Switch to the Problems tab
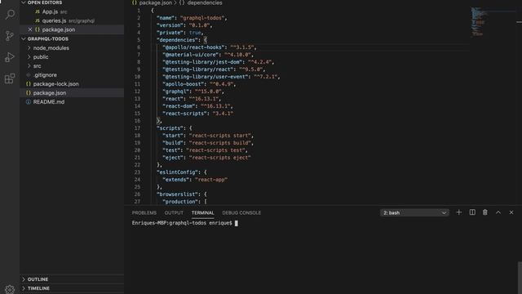522x294 pixels. (144, 212)
